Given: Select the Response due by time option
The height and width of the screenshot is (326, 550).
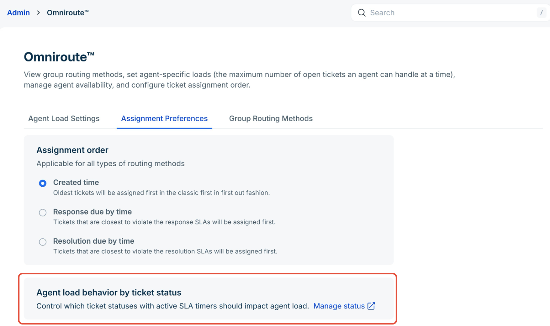Looking at the screenshot, I should click(43, 213).
